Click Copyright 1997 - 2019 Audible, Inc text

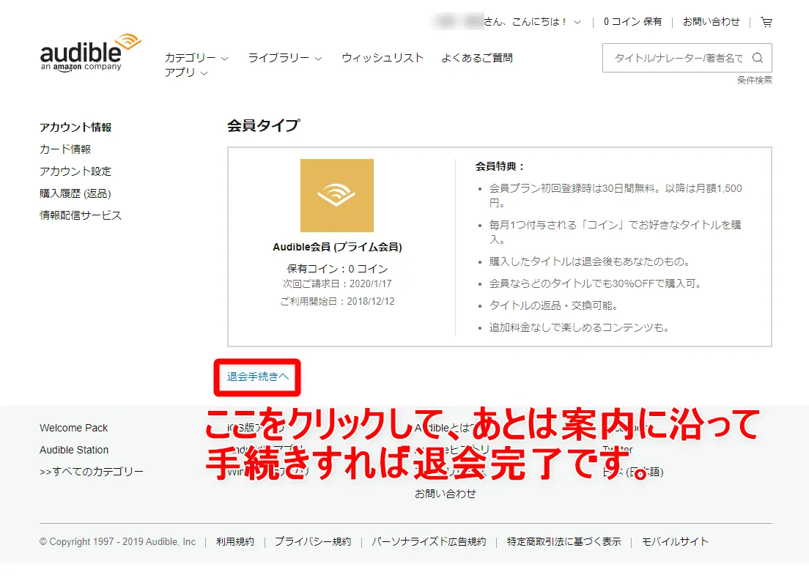click(x=118, y=541)
